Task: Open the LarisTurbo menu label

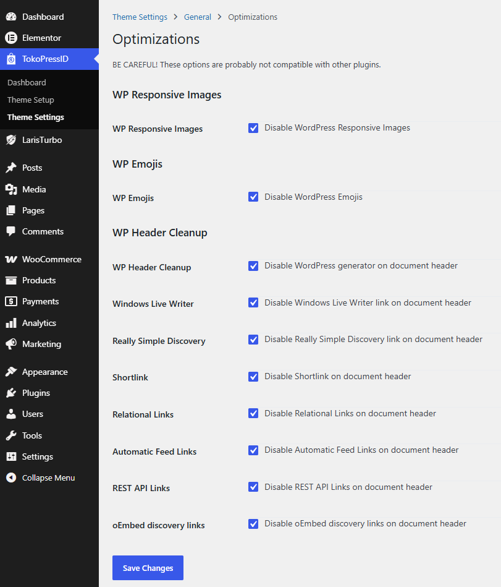Action: [x=42, y=140]
